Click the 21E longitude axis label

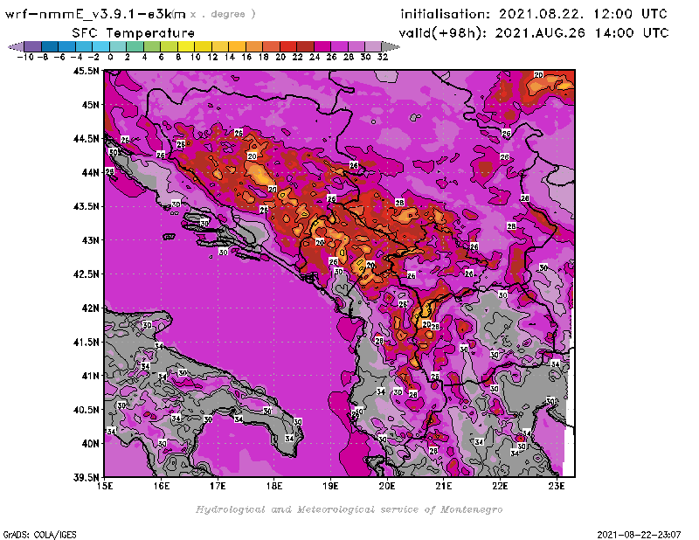pyautogui.click(x=444, y=486)
